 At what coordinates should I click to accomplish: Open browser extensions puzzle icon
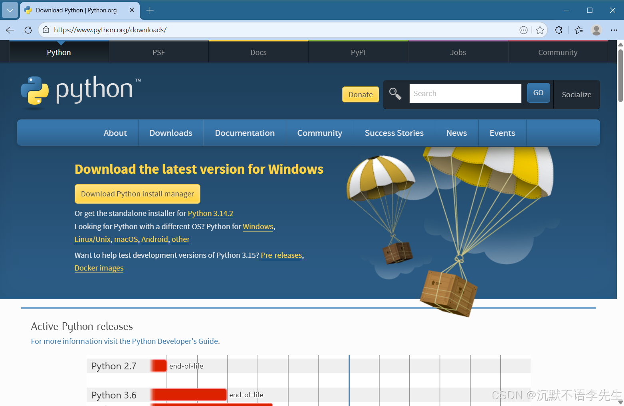(559, 30)
